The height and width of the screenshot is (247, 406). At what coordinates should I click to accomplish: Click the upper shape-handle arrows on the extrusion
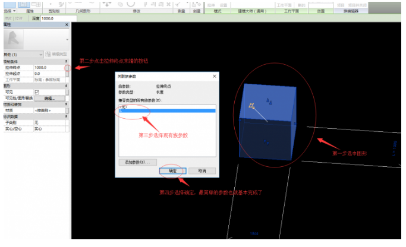point(269,101)
